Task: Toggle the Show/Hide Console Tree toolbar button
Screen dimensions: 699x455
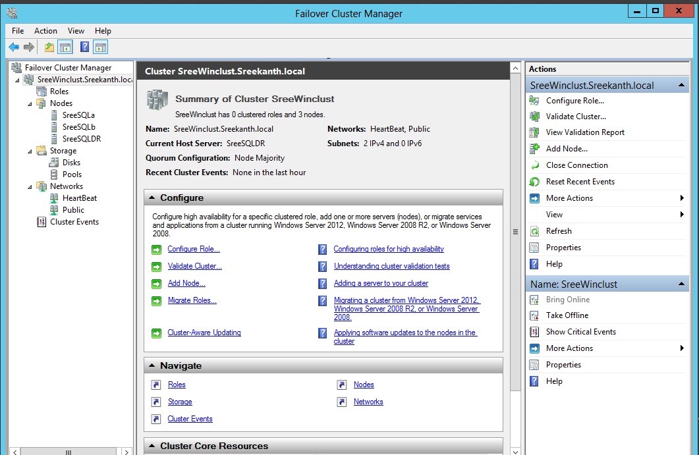Action: tap(65, 47)
